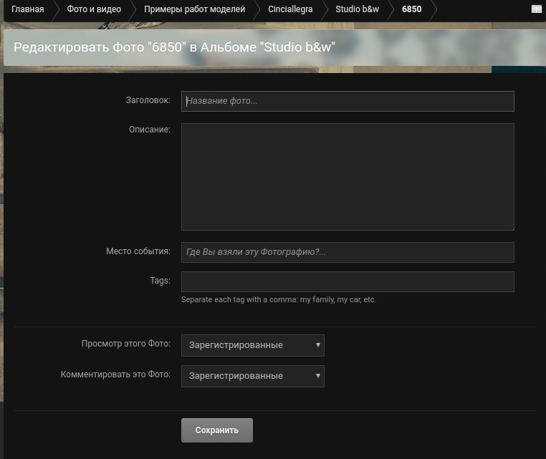Navigate to Примеры работ моделей breadcrumb
This screenshot has height=459, width=546.
point(194,9)
